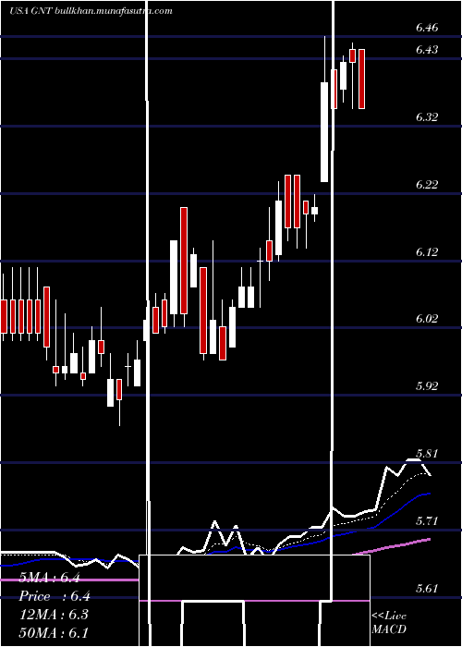Screen dimensions: 462x647
Task: Click the <<Live MACD label
Action: pyautogui.click(x=389, y=622)
